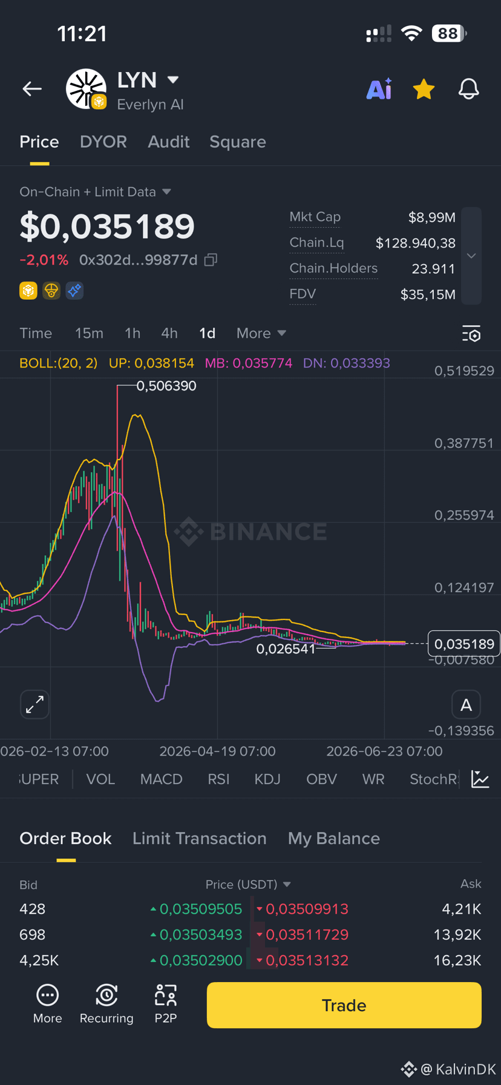Enable the MACD indicator
This screenshot has height=1085, width=501.
point(161,779)
